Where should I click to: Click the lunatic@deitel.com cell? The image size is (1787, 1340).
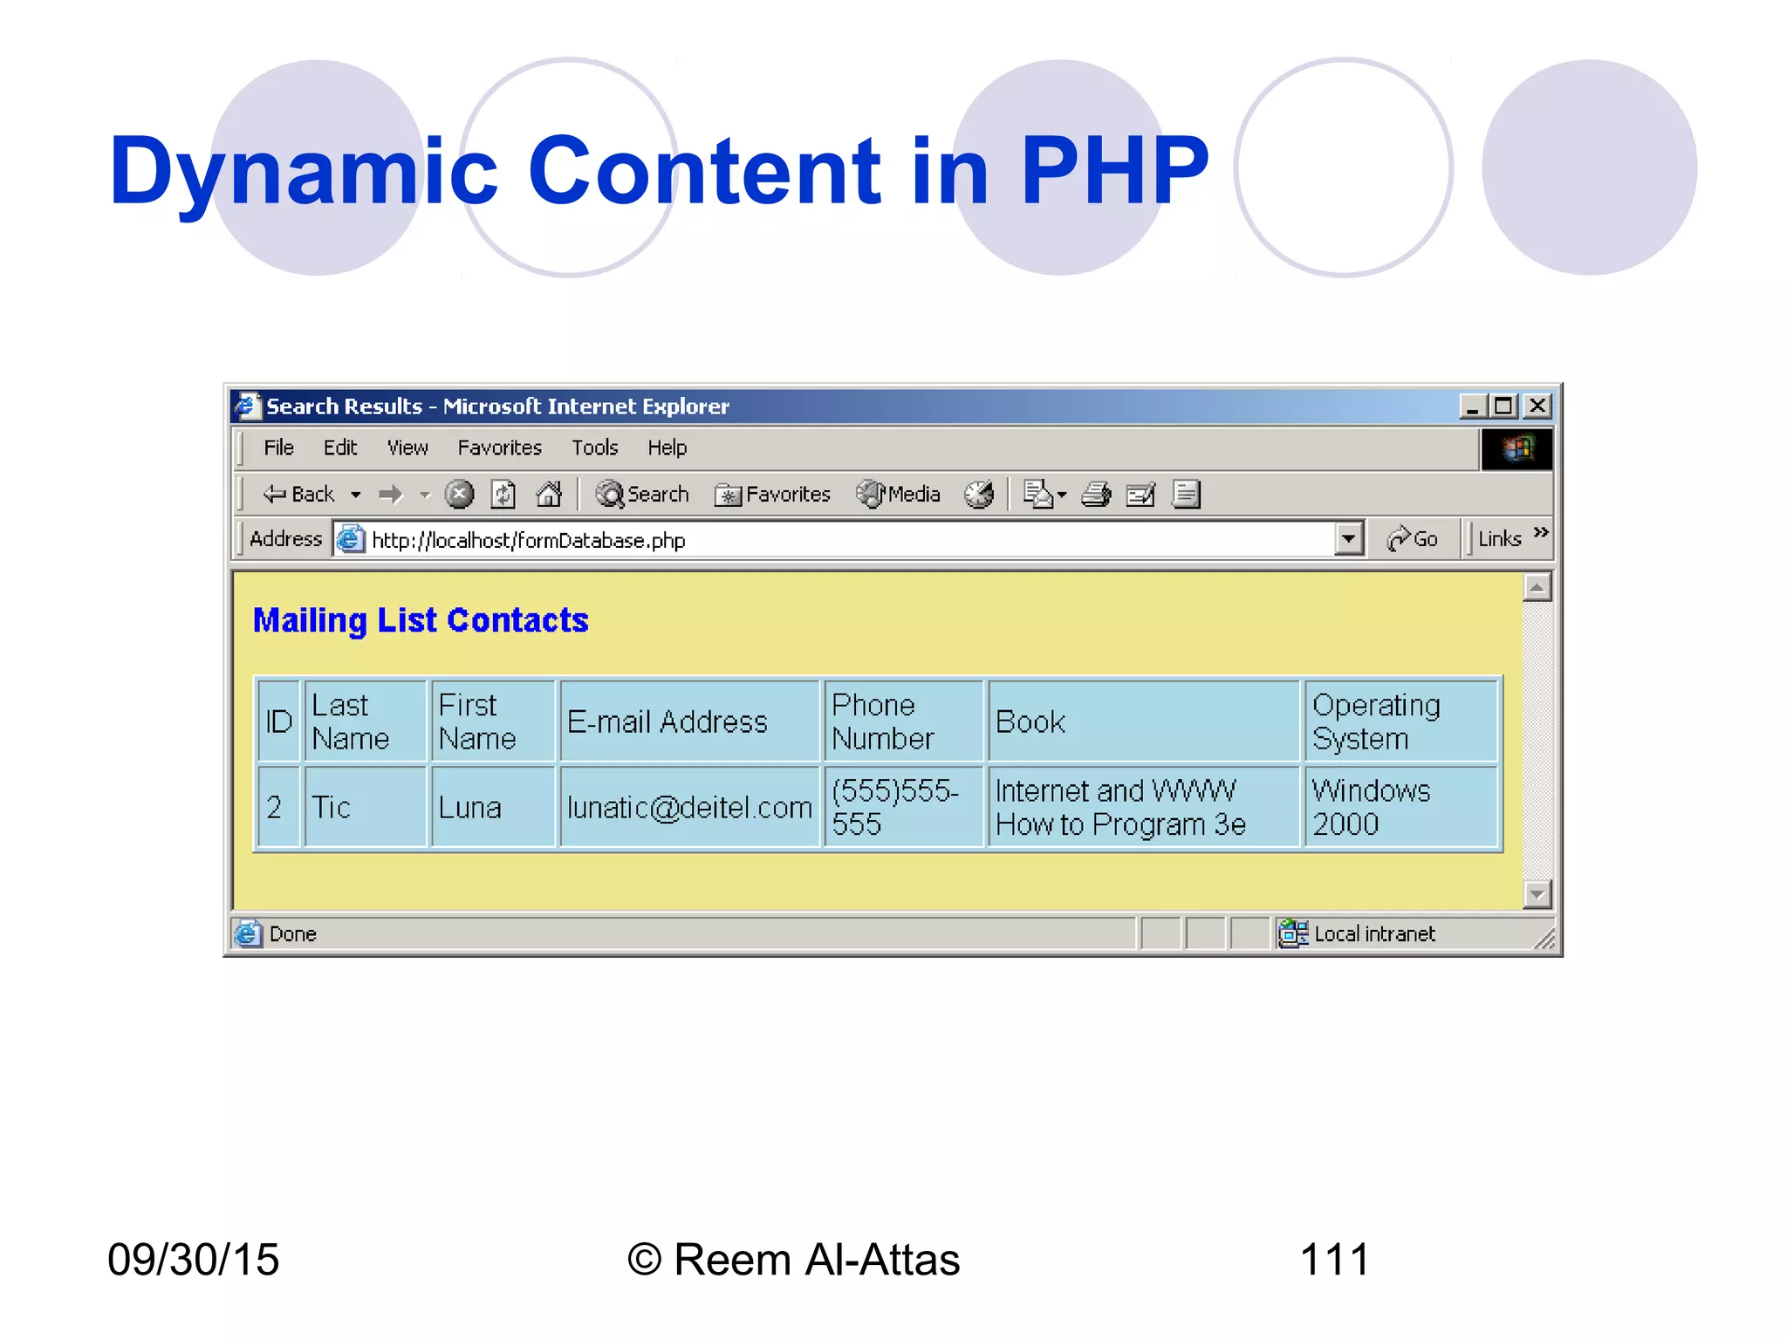coord(690,807)
